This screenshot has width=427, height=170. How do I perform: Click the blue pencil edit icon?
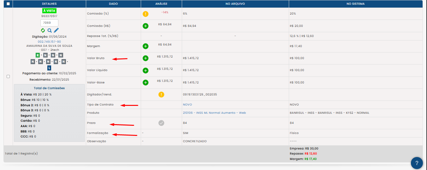tap(56, 30)
